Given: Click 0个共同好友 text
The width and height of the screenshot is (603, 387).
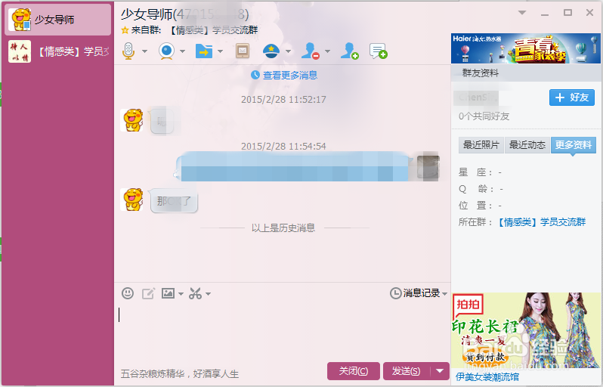Looking at the screenshot, I should [484, 116].
